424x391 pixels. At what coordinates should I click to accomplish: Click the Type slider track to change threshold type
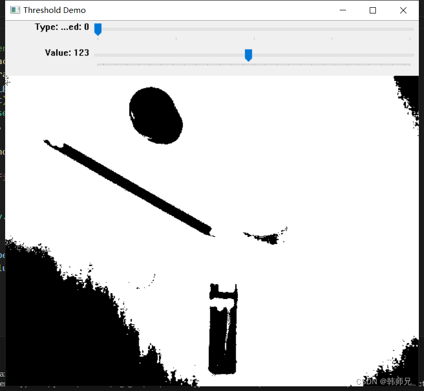click(x=207, y=29)
